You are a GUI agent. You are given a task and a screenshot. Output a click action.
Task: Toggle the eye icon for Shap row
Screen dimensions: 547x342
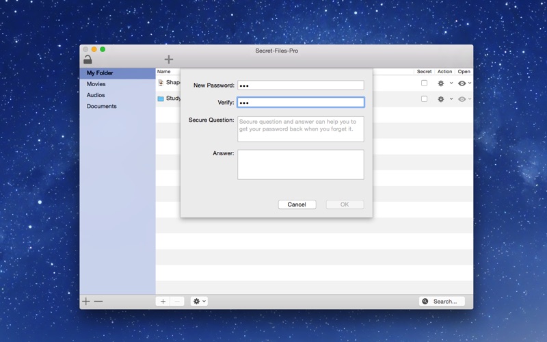pyautogui.click(x=462, y=83)
